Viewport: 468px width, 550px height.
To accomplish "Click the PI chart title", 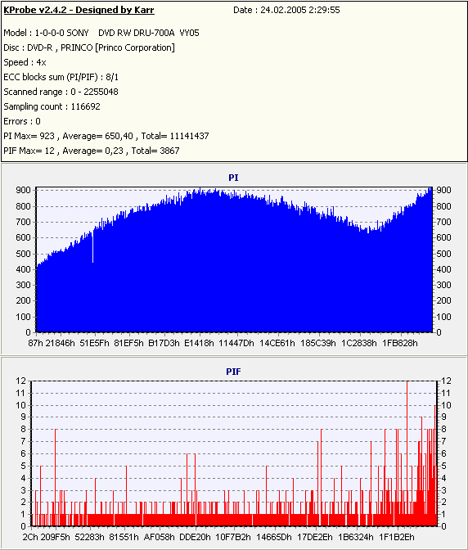I will click(x=233, y=178).
